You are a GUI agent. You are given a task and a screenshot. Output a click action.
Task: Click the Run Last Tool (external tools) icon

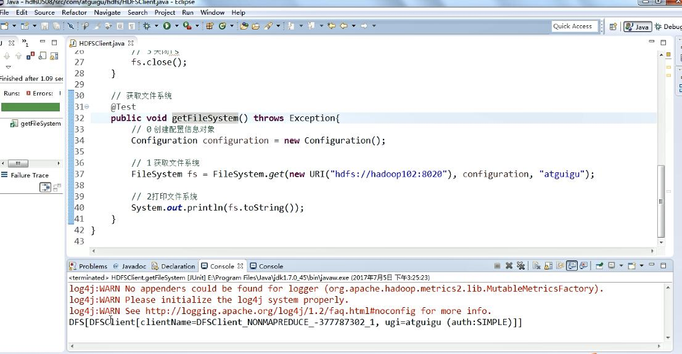[x=187, y=26]
